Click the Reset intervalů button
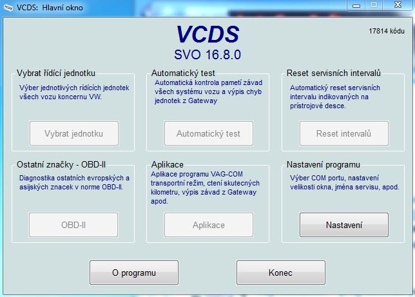 tap(344, 133)
